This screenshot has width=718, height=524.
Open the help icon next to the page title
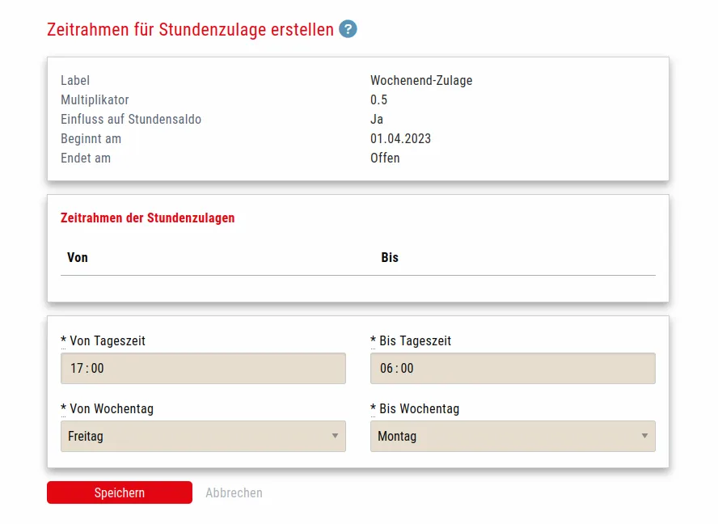click(347, 29)
